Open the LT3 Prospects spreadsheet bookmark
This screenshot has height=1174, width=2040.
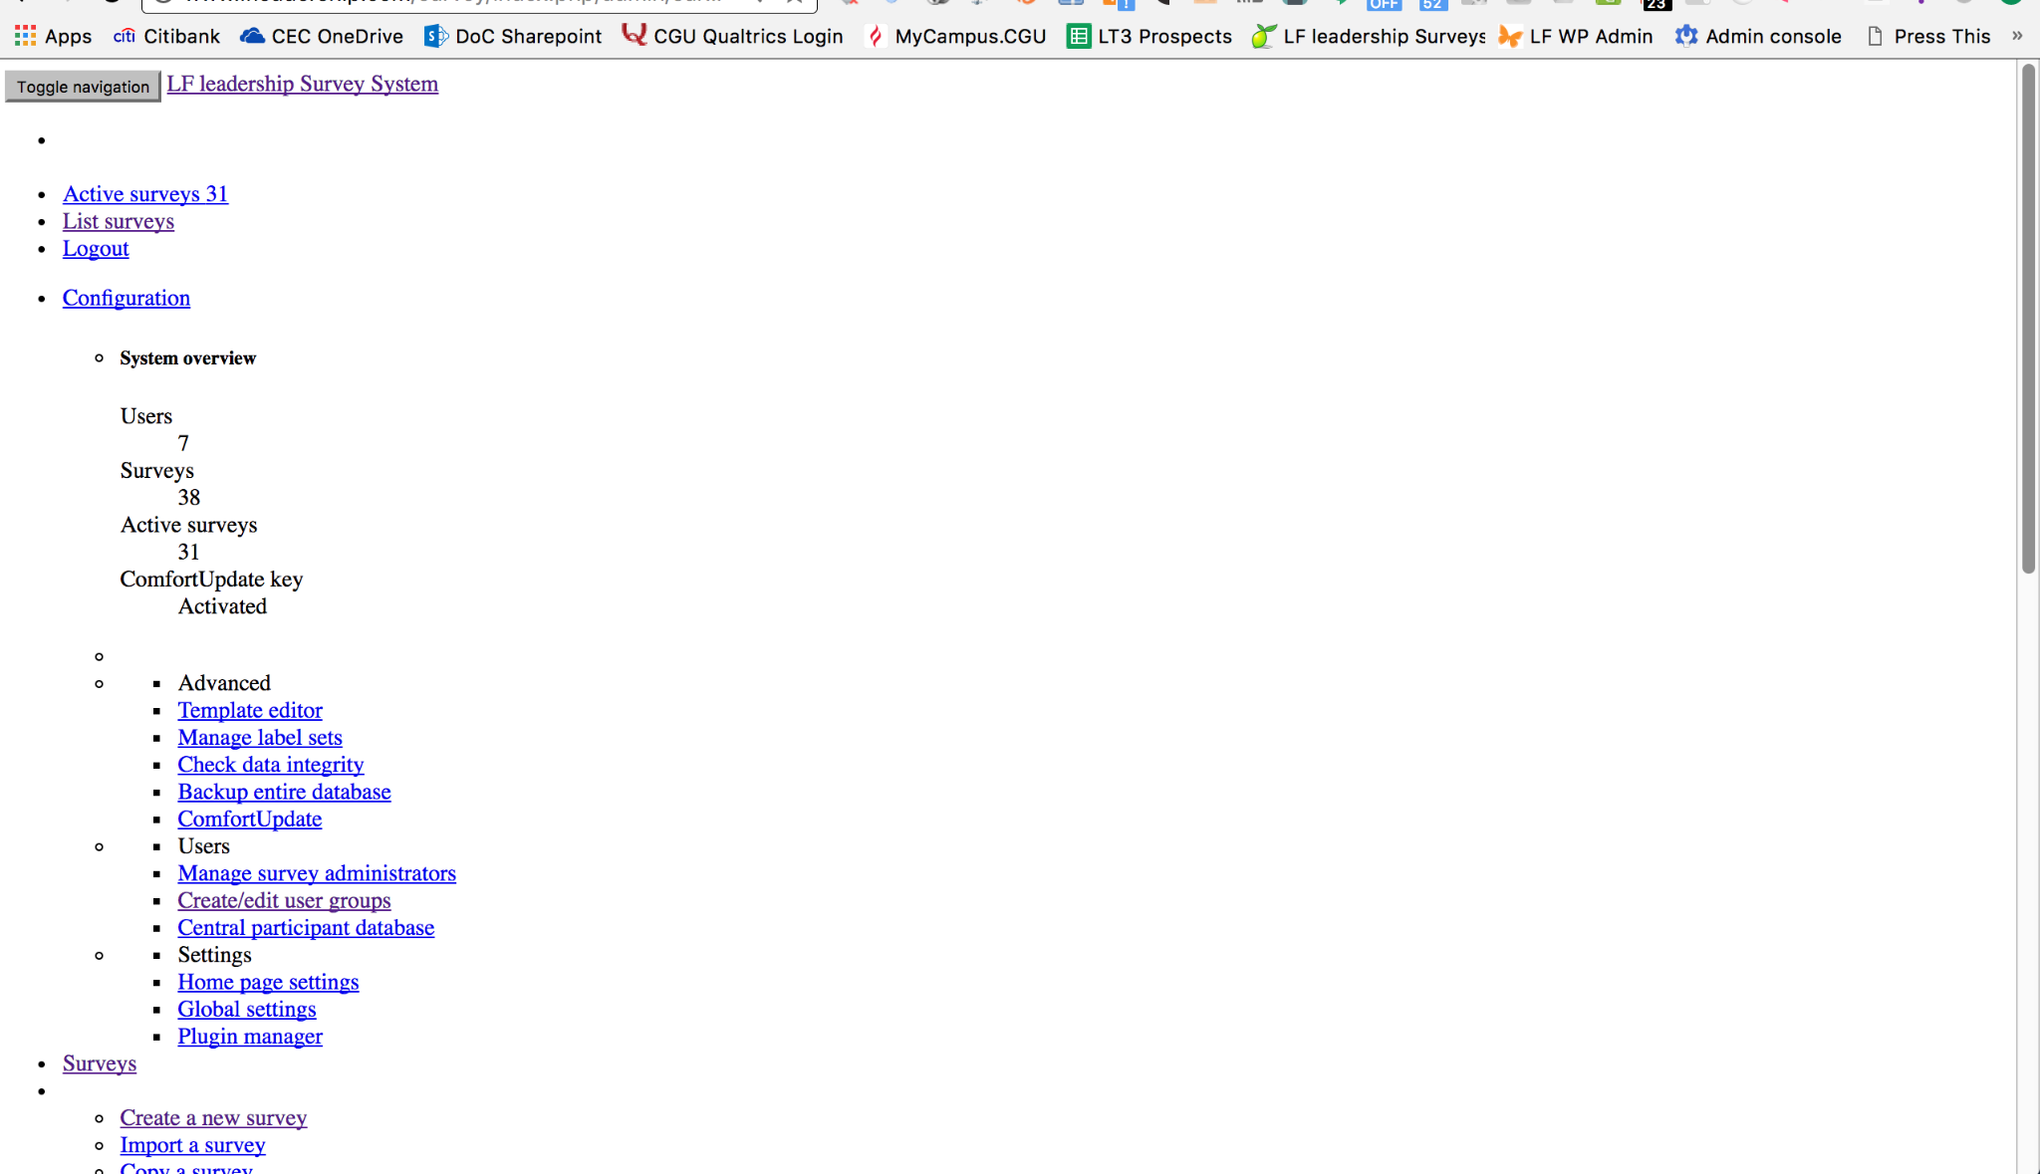tap(1148, 37)
